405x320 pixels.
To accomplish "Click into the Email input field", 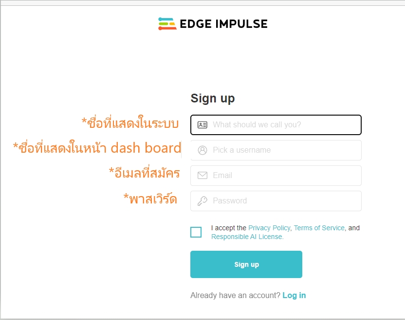I will click(x=285, y=176).
